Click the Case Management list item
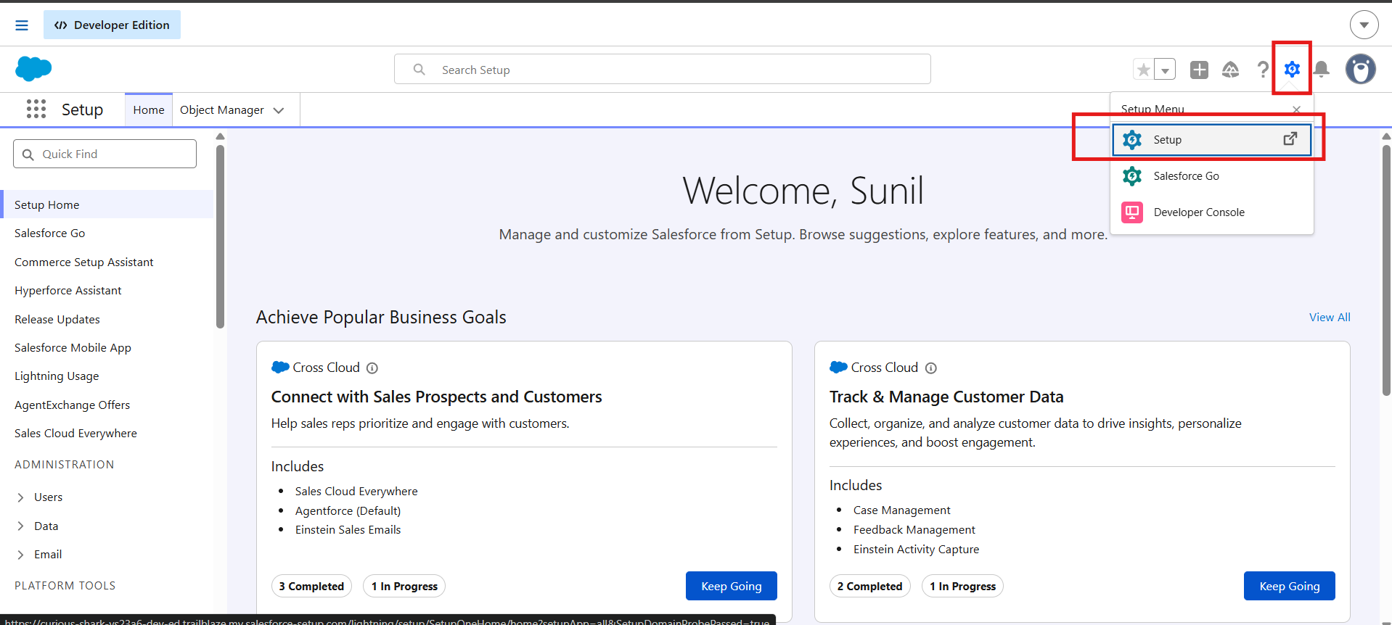The image size is (1392, 625). point(902,510)
